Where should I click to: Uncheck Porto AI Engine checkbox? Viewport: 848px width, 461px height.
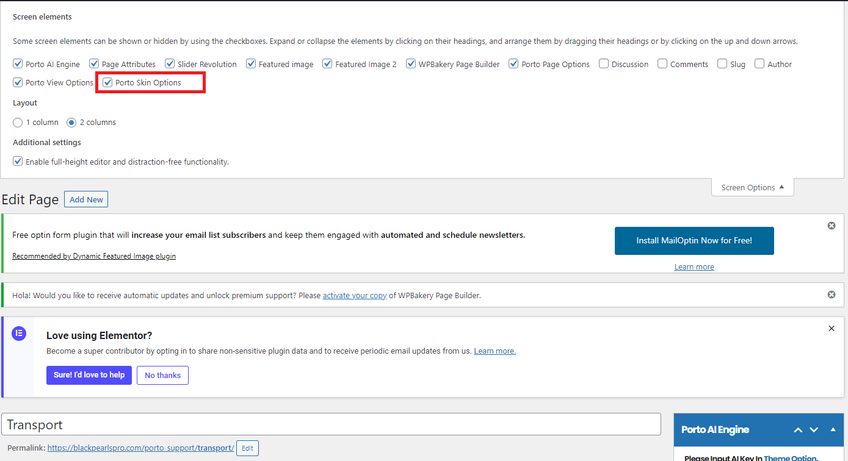[18, 63]
